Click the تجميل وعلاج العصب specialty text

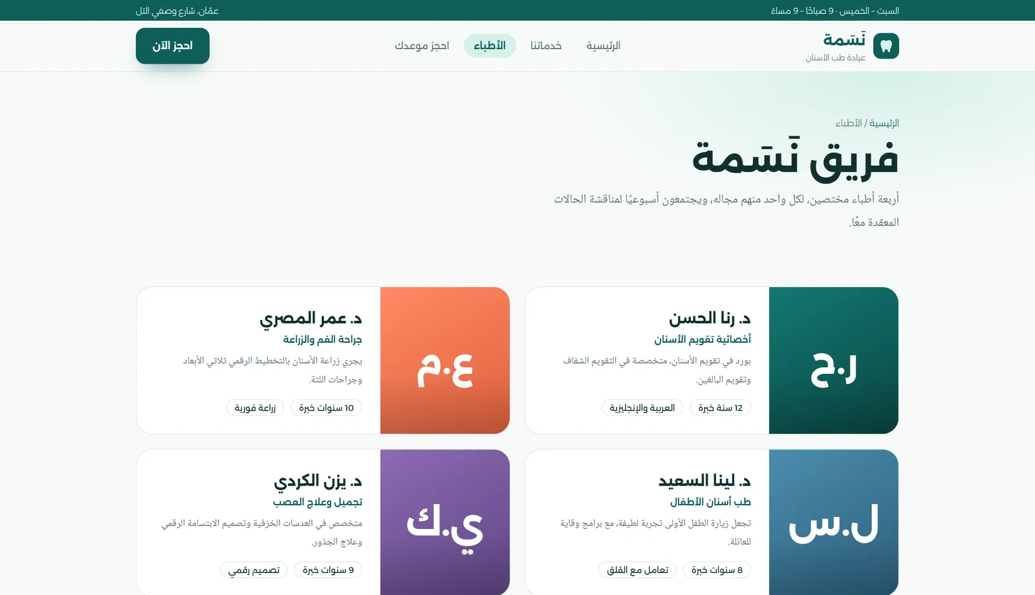pos(318,501)
